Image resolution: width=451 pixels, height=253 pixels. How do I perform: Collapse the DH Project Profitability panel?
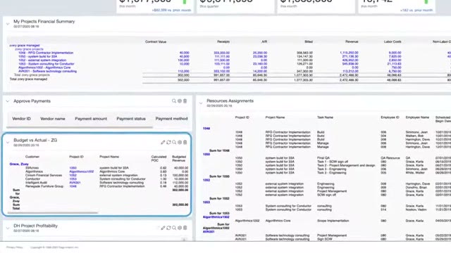click(x=8, y=228)
